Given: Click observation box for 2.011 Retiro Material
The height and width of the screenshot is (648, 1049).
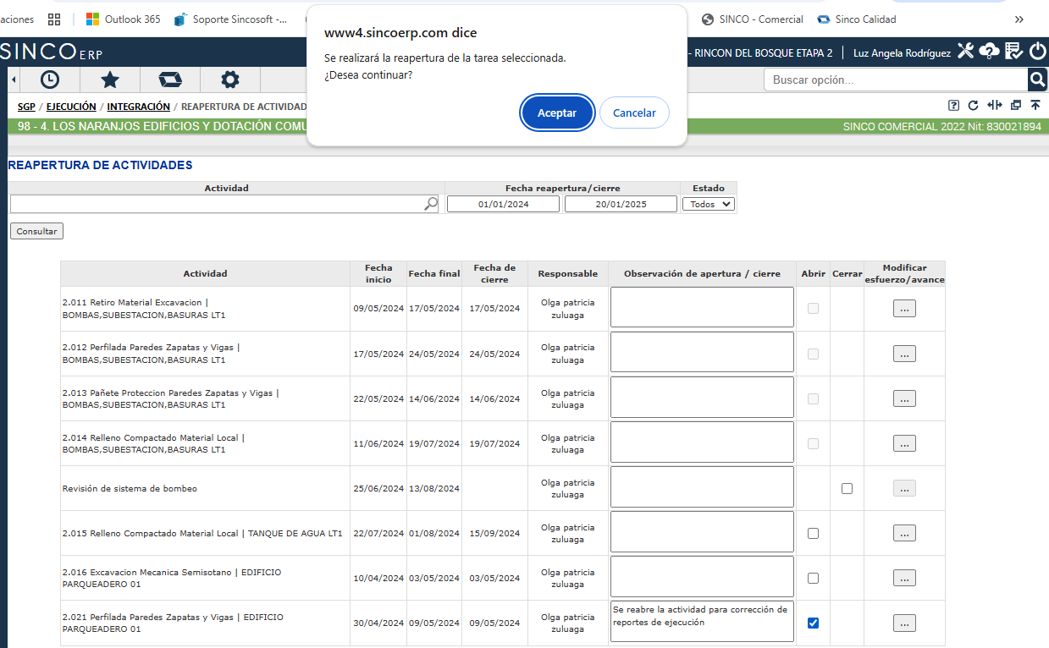Looking at the screenshot, I should coord(702,307).
